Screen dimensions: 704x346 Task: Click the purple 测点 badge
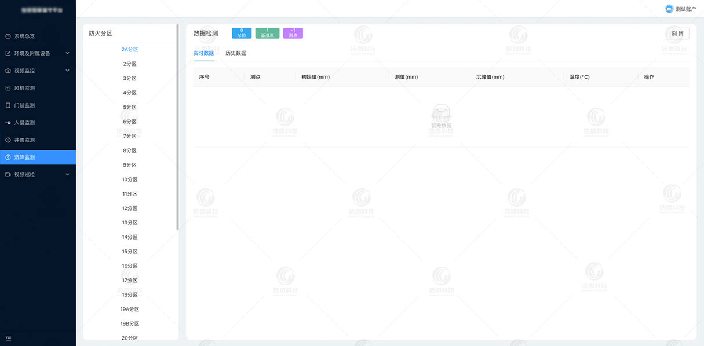[293, 33]
